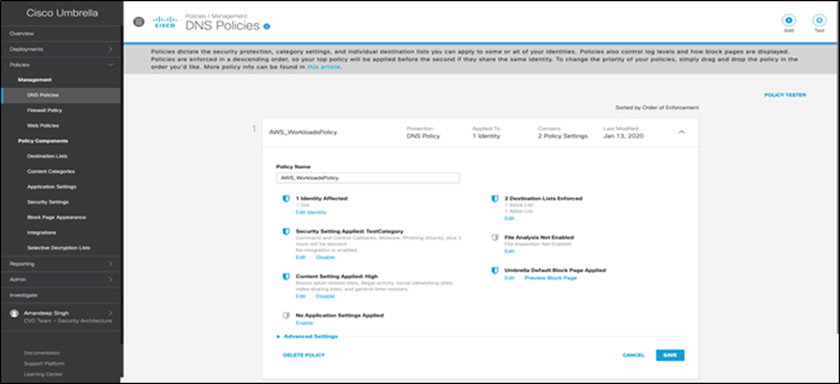Expand the Amandeep Singh account menu

coord(61,317)
